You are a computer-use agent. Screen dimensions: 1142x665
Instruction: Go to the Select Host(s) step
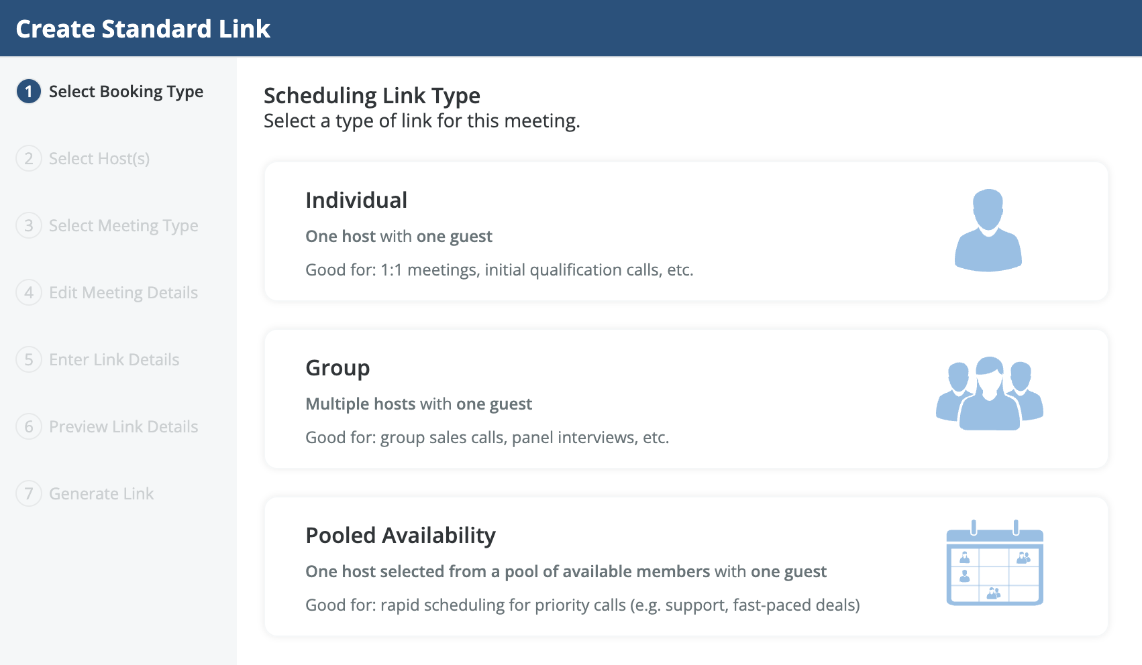[x=99, y=159]
